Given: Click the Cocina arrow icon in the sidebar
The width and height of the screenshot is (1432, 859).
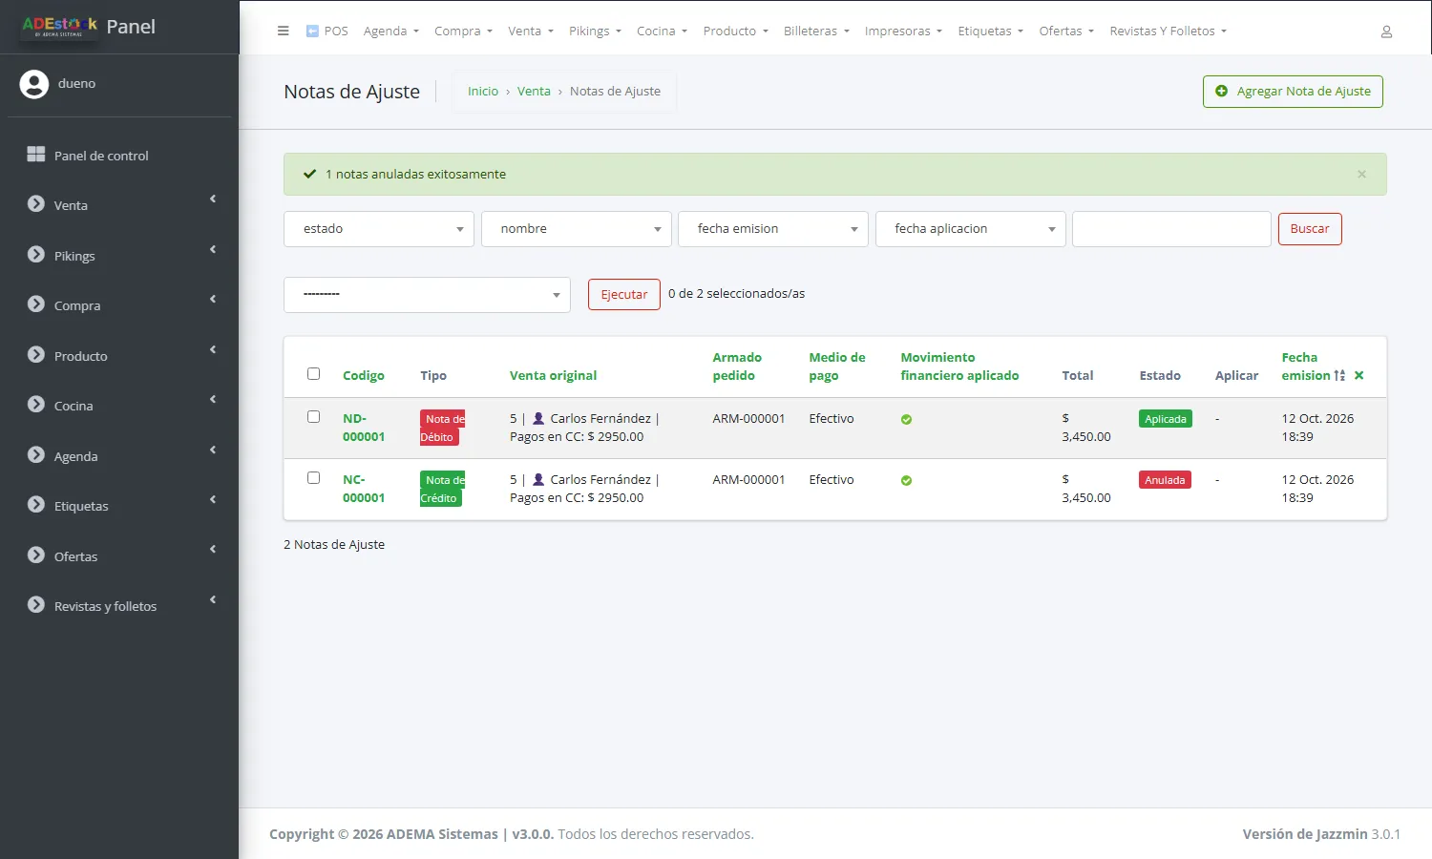Looking at the screenshot, I should point(36,405).
